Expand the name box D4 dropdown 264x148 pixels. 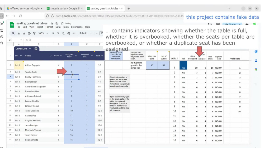21,40
